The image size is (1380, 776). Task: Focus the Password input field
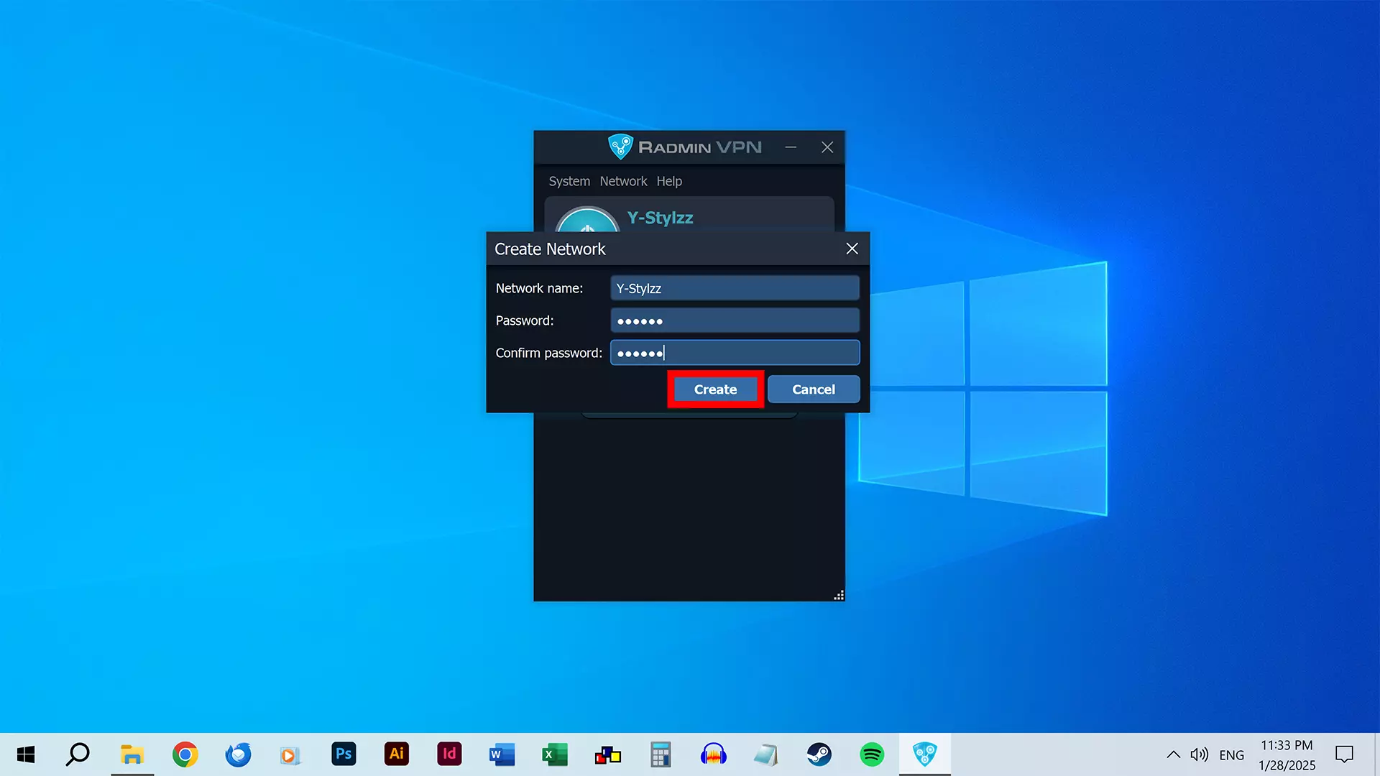click(735, 320)
